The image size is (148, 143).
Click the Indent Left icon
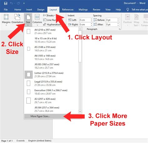coord(70,20)
